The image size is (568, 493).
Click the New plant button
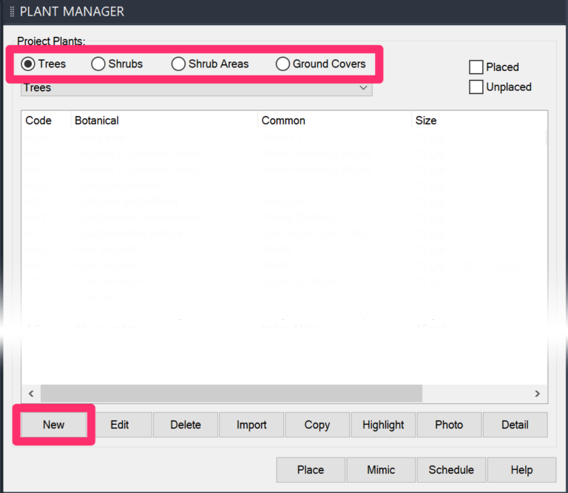[x=53, y=424]
